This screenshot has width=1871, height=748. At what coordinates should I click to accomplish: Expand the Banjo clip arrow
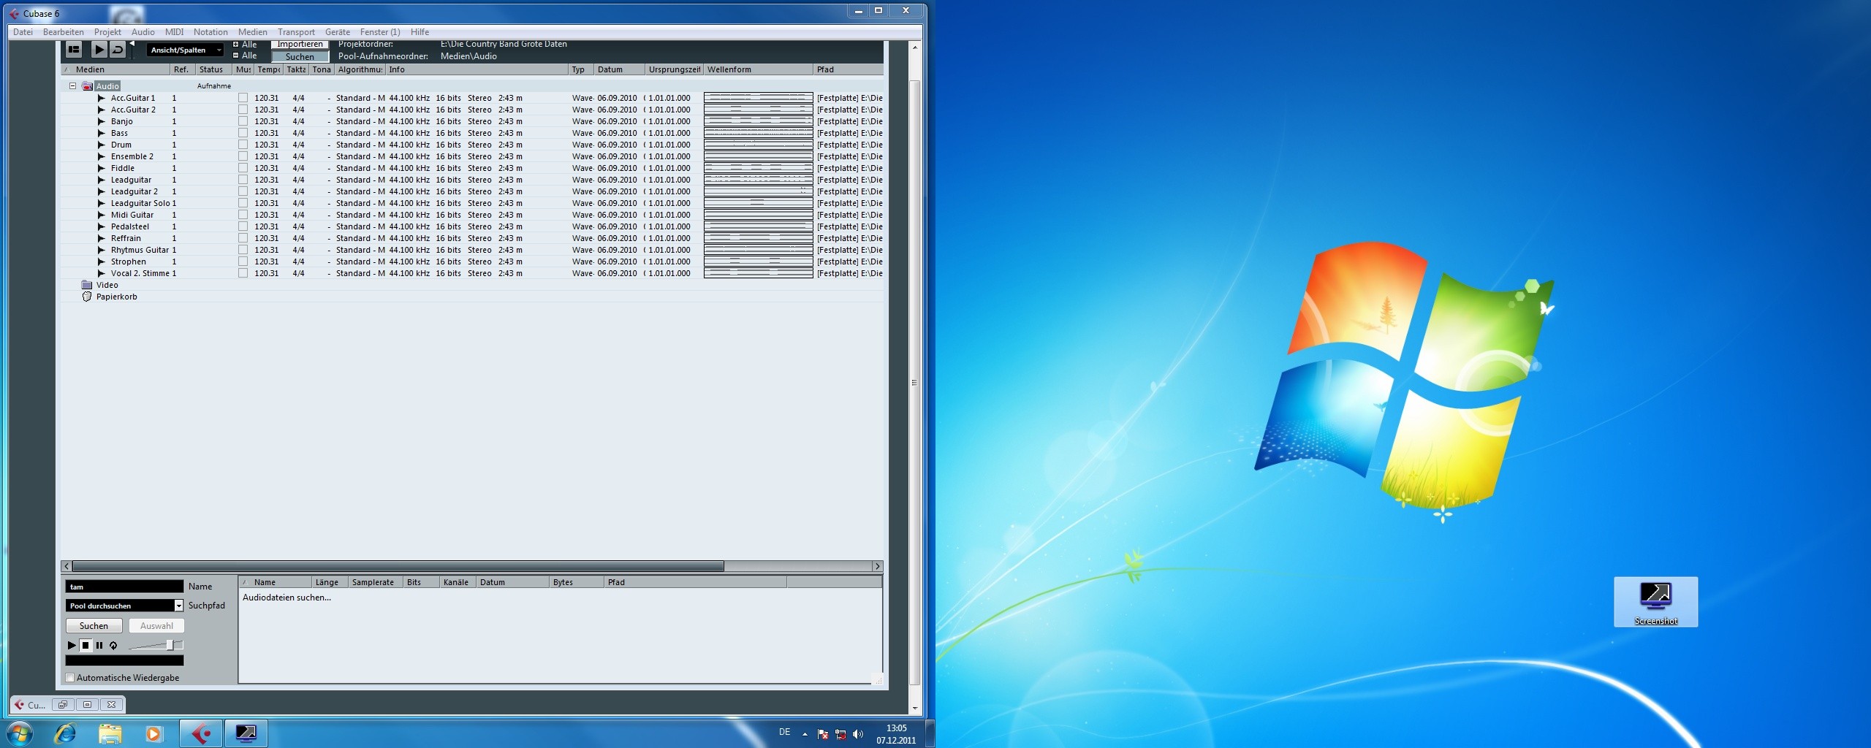pos(102,121)
